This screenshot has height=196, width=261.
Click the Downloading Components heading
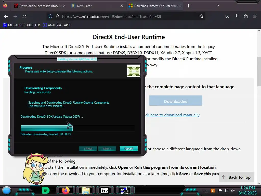[x=43, y=88]
